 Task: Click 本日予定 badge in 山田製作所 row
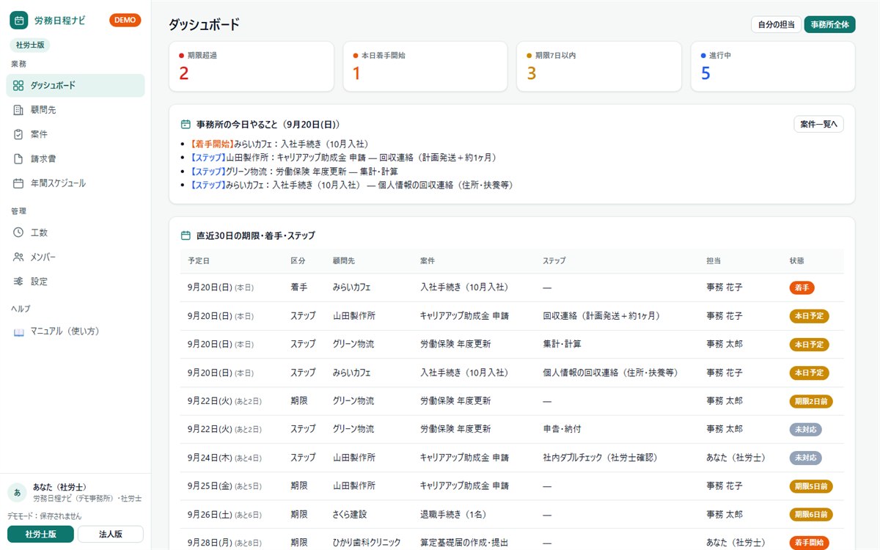(x=809, y=316)
